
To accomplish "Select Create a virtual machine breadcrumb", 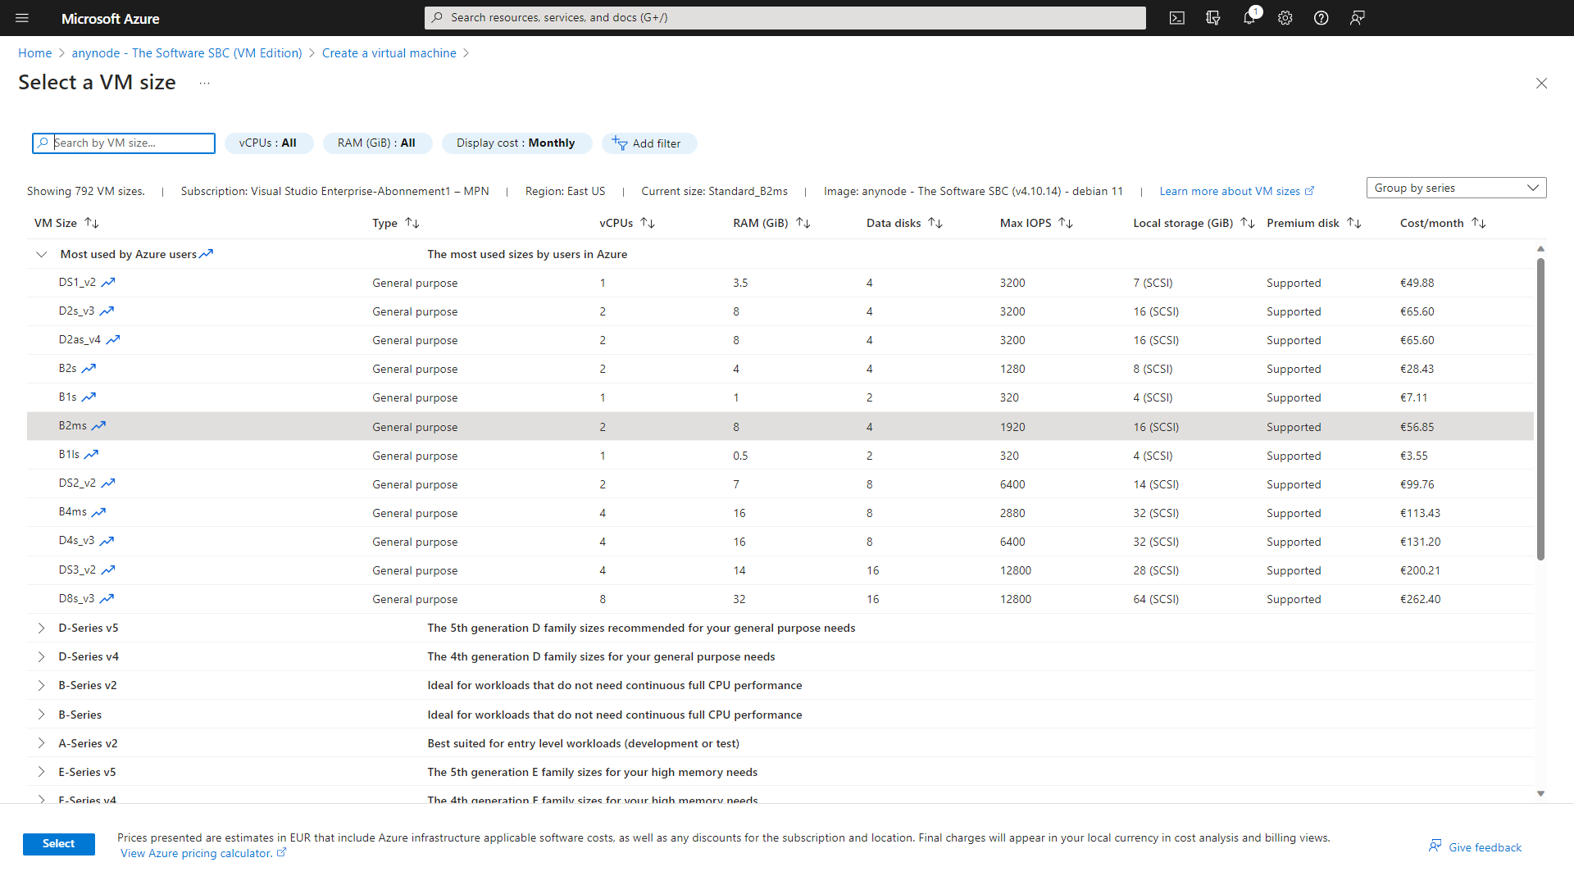I will pos(389,52).
